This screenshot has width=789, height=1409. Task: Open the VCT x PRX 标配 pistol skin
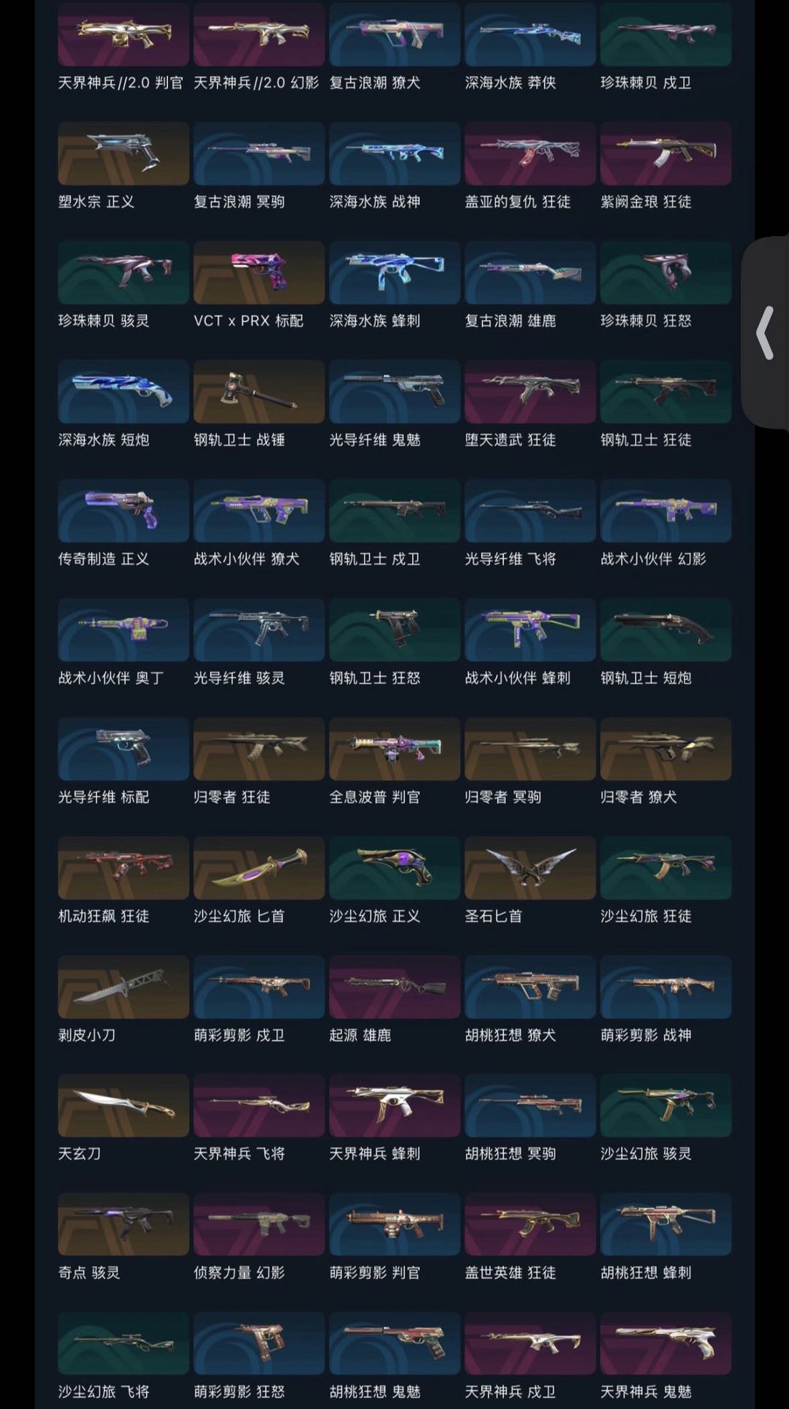[259, 272]
